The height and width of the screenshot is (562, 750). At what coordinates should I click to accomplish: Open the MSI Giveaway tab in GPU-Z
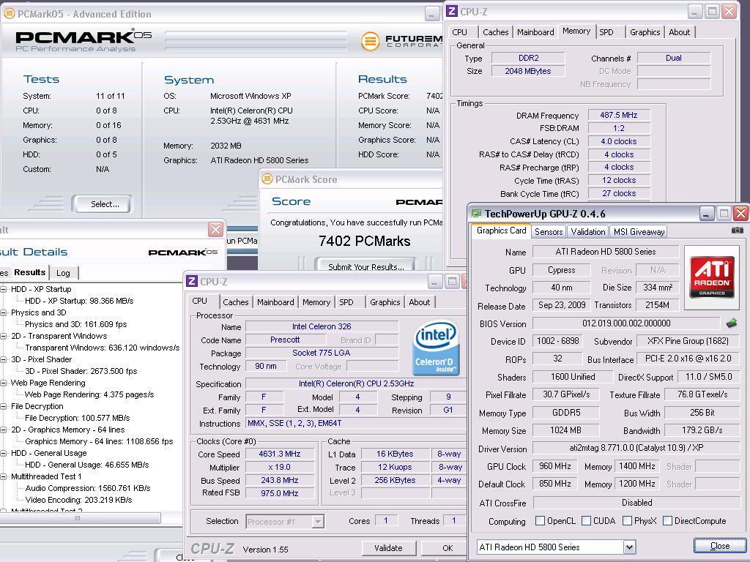[639, 232]
